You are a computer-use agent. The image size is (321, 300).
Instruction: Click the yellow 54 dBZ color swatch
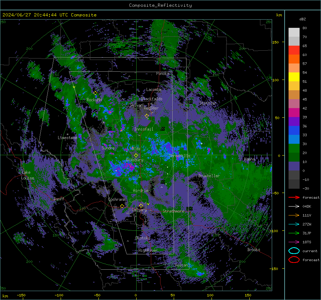pos(294,77)
